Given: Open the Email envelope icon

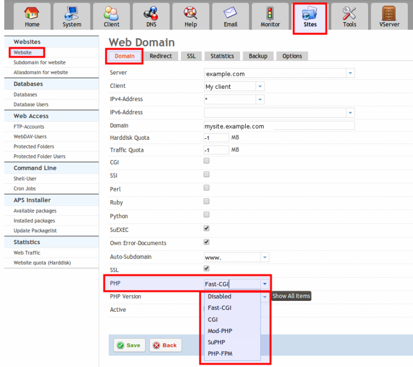Looking at the screenshot, I should pyautogui.click(x=230, y=13).
